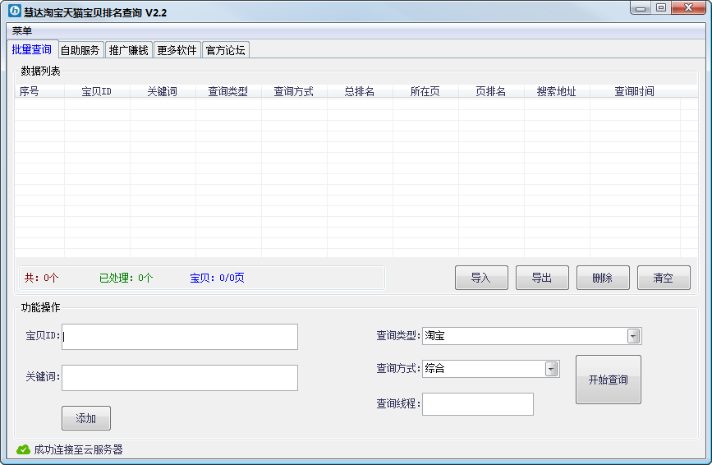The height and width of the screenshot is (465, 712).
Task: Start the search with 开始查询
Action: [608, 380]
